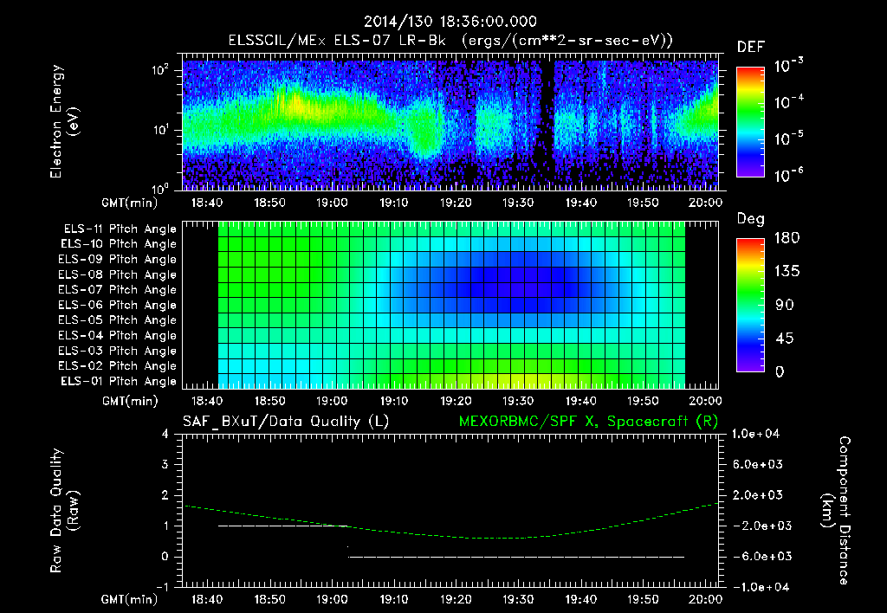Click 19:50 on the data quality plot time axis
The image size is (887, 613).
[643, 599]
